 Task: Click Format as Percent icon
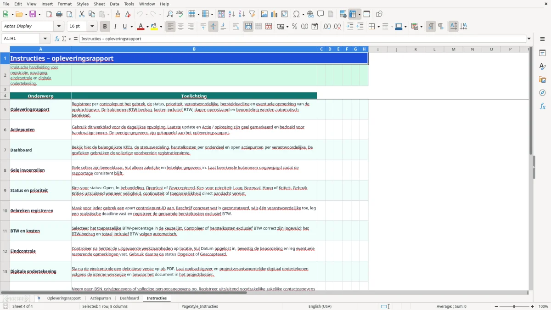point(294,27)
